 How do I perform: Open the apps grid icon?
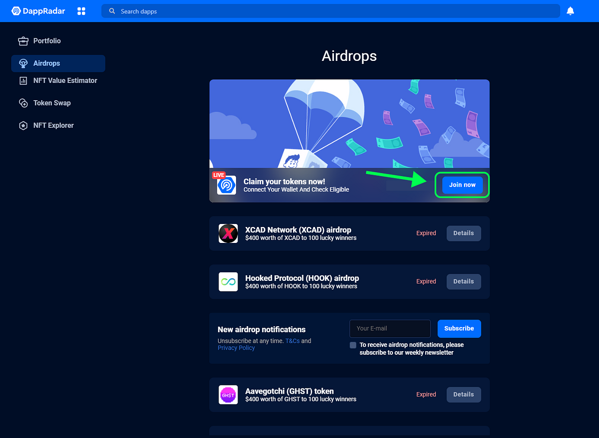[81, 11]
